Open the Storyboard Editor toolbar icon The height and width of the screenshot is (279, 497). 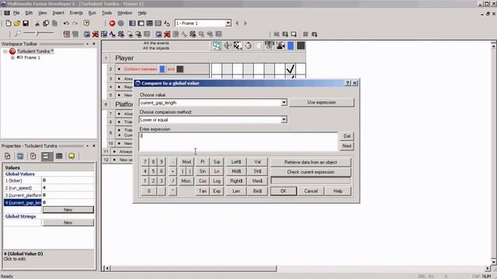pyautogui.click(x=132, y=23)
